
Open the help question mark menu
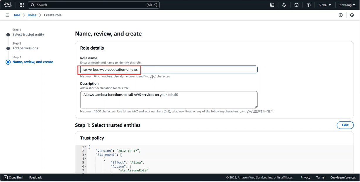pyautogui.click(x=296, y=5)
